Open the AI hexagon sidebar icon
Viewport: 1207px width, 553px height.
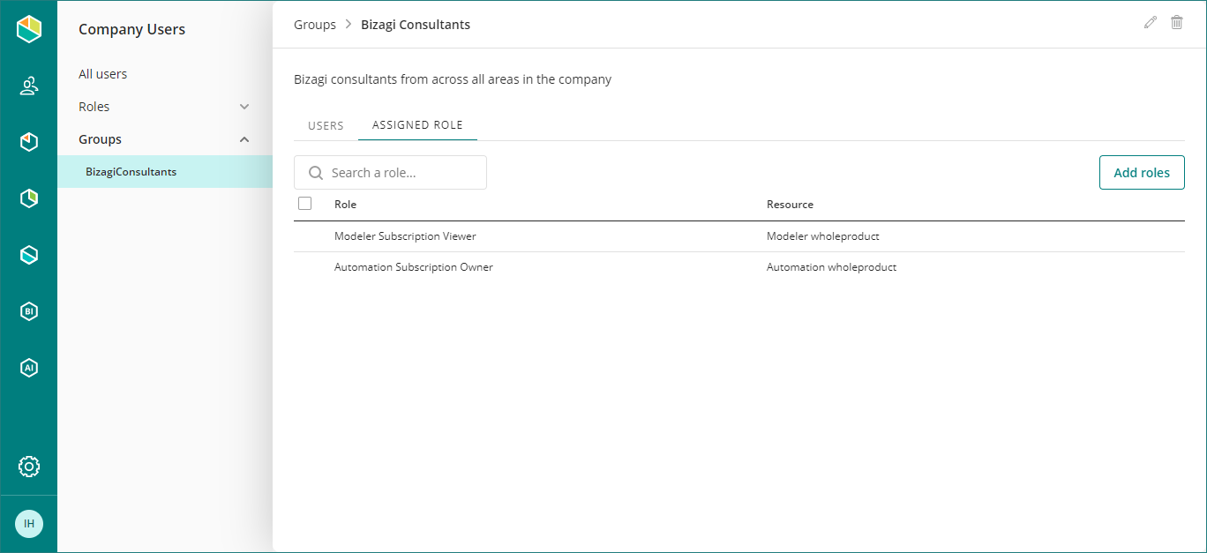29,368
